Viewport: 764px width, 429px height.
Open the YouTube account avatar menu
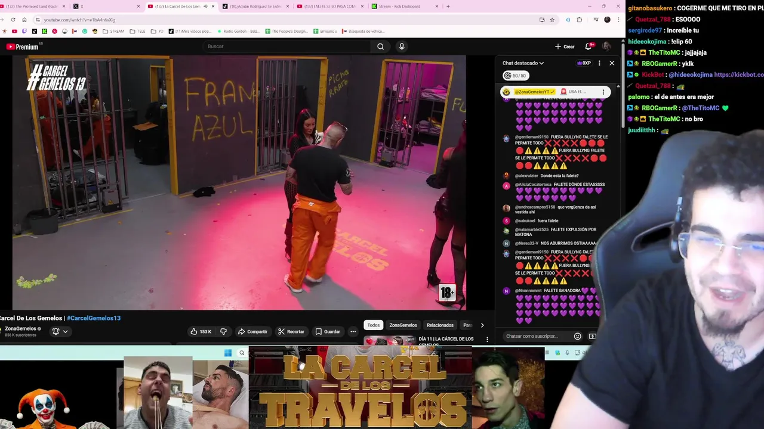click(x=606, y=46)
